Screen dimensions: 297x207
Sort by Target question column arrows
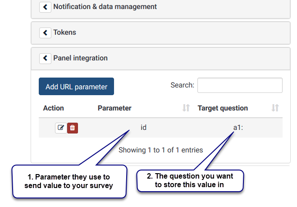point(275,108)
